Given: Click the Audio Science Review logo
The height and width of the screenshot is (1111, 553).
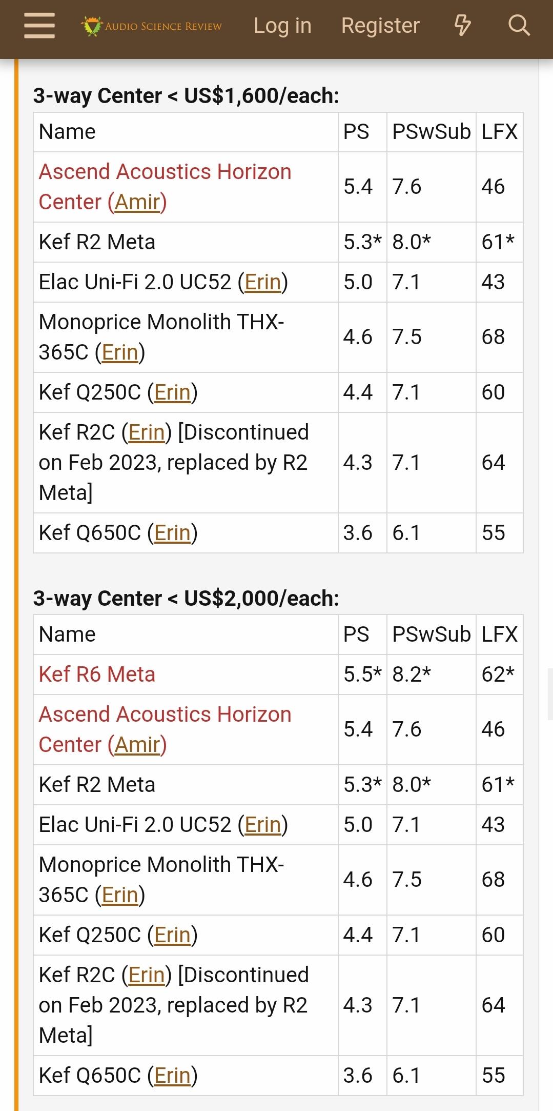Looking at the screenshot, I should tap(152, 26).
